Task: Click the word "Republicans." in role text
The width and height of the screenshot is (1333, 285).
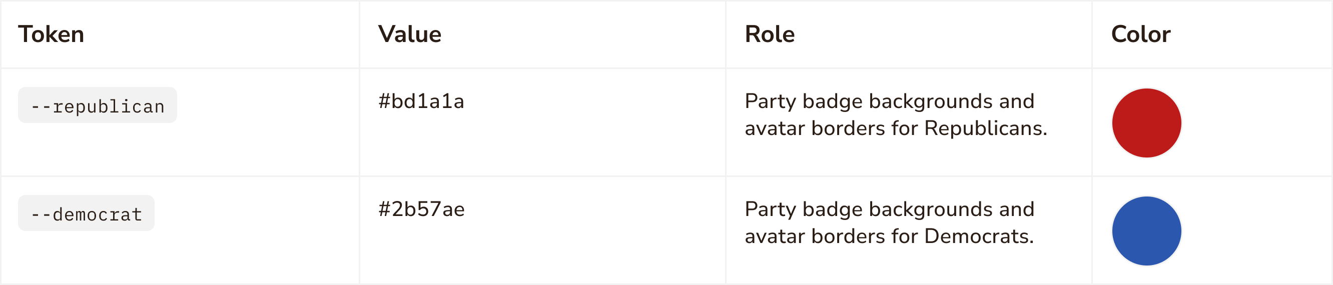Action: tap(985, 128)
